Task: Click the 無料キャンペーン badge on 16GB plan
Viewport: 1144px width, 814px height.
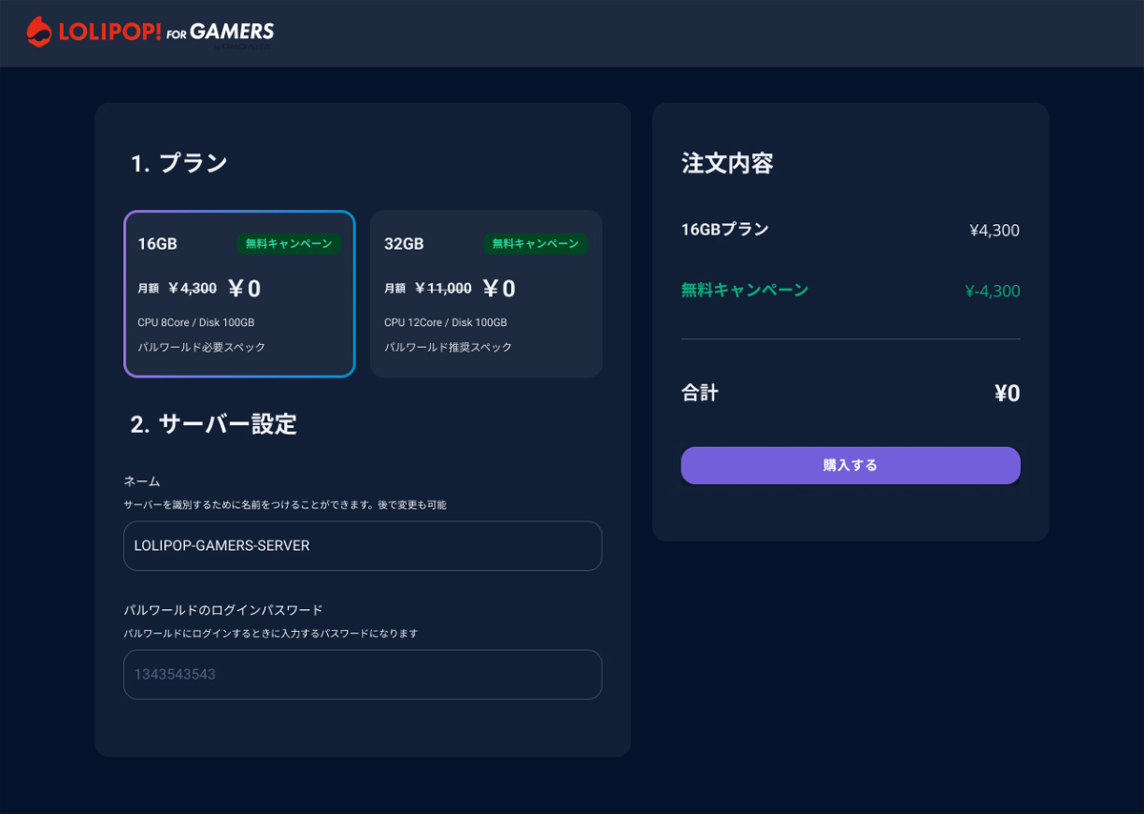Action: [289, 244]
